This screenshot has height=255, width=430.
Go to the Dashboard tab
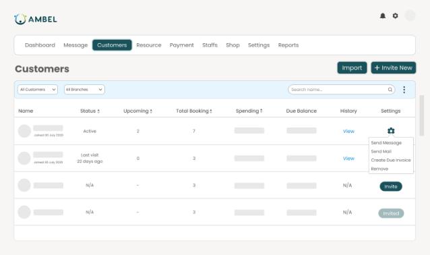40,45
